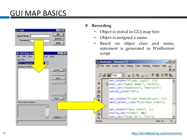Click scroll-down arrow in WinRunner script pane

(x=174, y=117)
